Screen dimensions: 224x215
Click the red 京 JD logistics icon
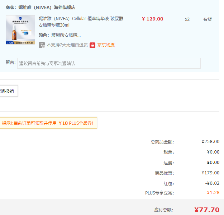(92, 45)
